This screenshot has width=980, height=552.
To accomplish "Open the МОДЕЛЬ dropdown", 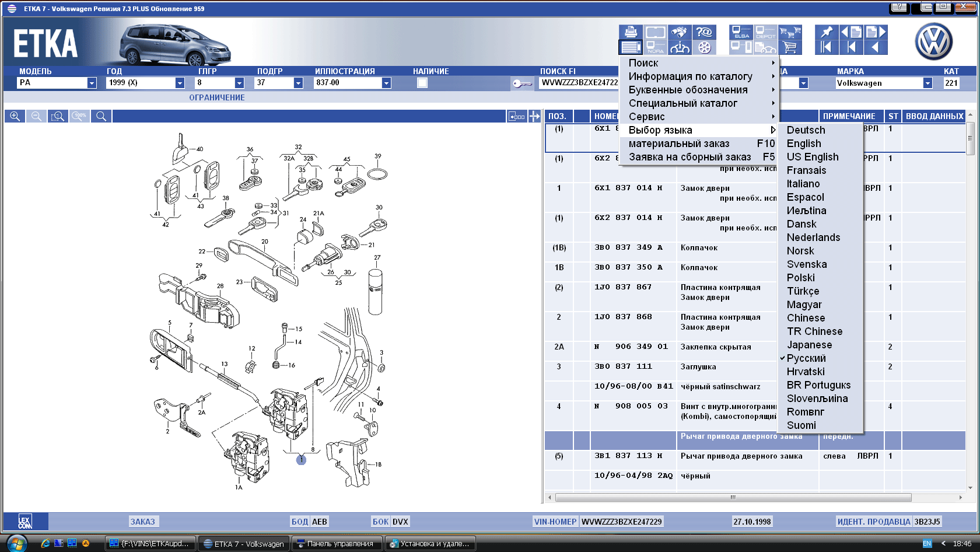I will [92, 83].
